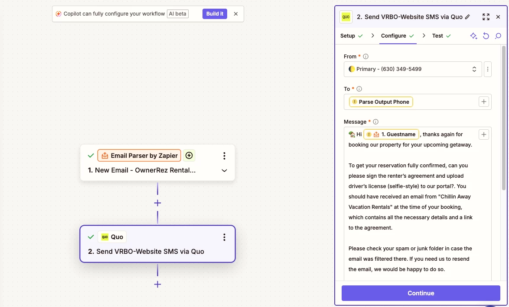Click the green check on Email Parser step
This screenshot has width=509, height=307.
pyautogui.click(x=91, y=156)
